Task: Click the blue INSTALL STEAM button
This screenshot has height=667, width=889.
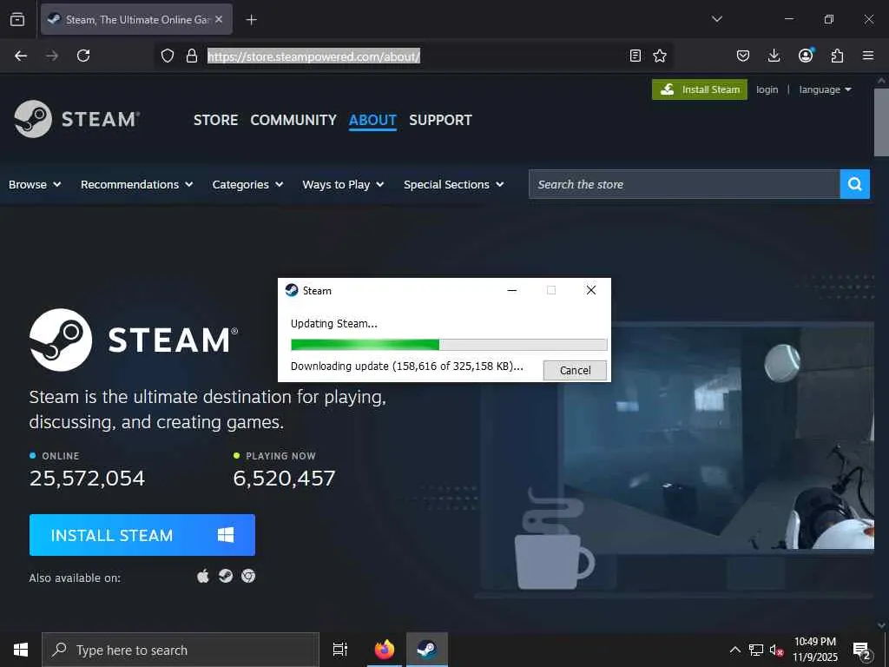Action: [142, 535]
